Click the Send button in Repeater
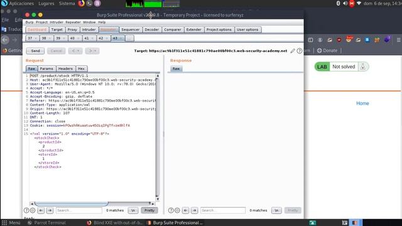The image size is (402, 226). (35, 51)
